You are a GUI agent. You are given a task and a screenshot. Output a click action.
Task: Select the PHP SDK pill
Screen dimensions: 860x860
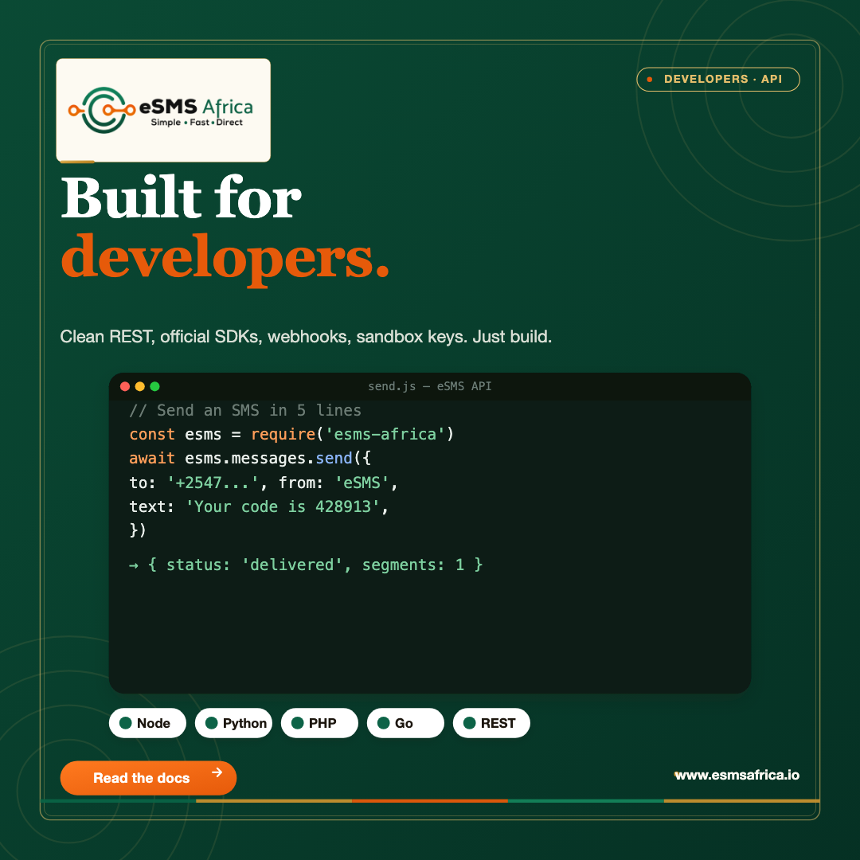point(319,723)
